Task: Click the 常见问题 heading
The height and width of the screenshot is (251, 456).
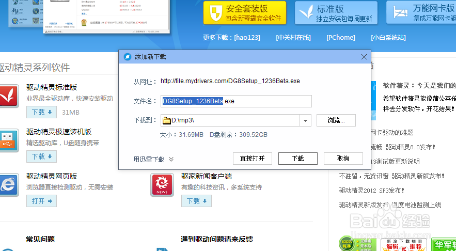Action: click(40, 239)
